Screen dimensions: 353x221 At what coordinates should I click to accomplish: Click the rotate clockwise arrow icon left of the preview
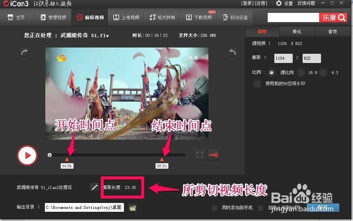click(24, 52)
